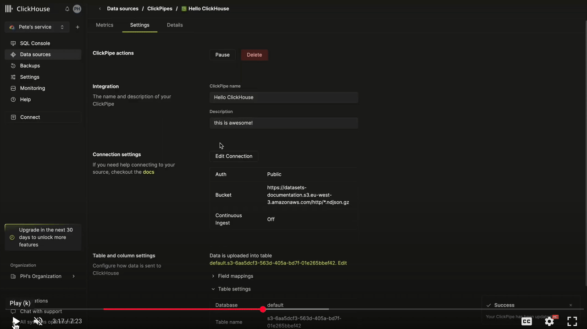The image size is (587, 329).
Task: Open video settings gear icon
Action: (549, 321)
